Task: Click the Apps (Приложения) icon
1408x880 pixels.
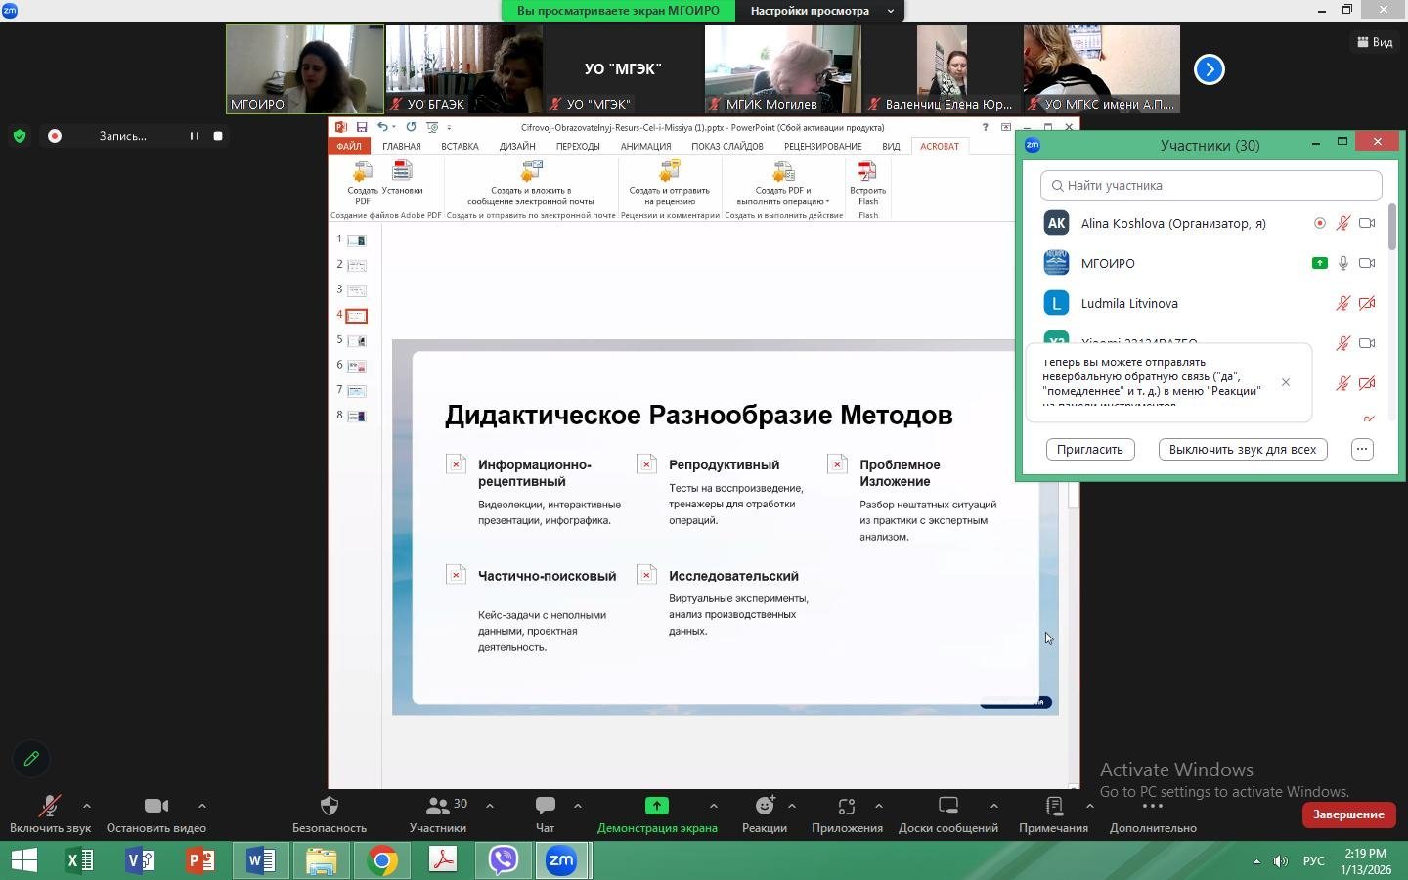Action: [846, 807]
